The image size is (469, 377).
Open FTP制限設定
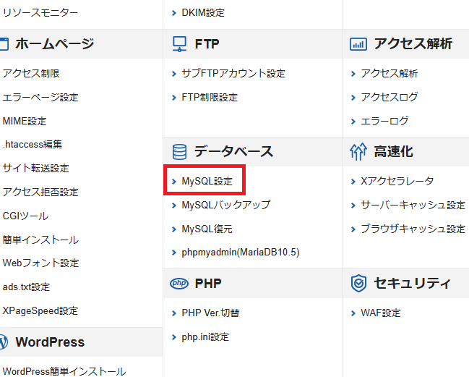point(210,97)
